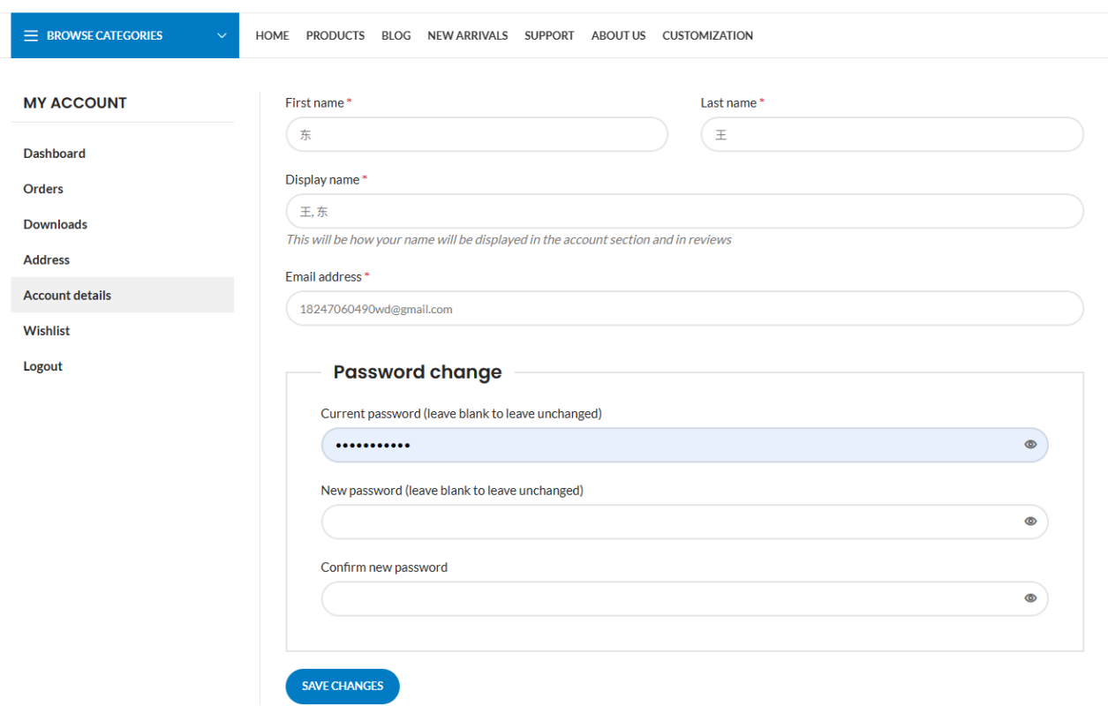Open Downloads section in sidebar
The width and height of the screenshot is (1108, 706).
tap(56, 224)
